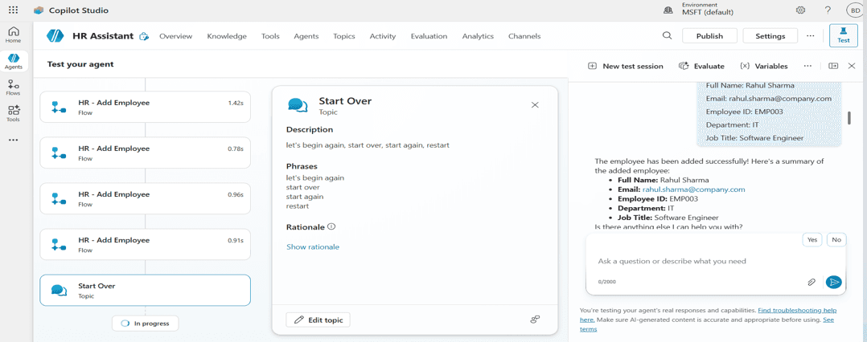
Task: Attach a file with the paperclip icon
Action: point(812,282)
